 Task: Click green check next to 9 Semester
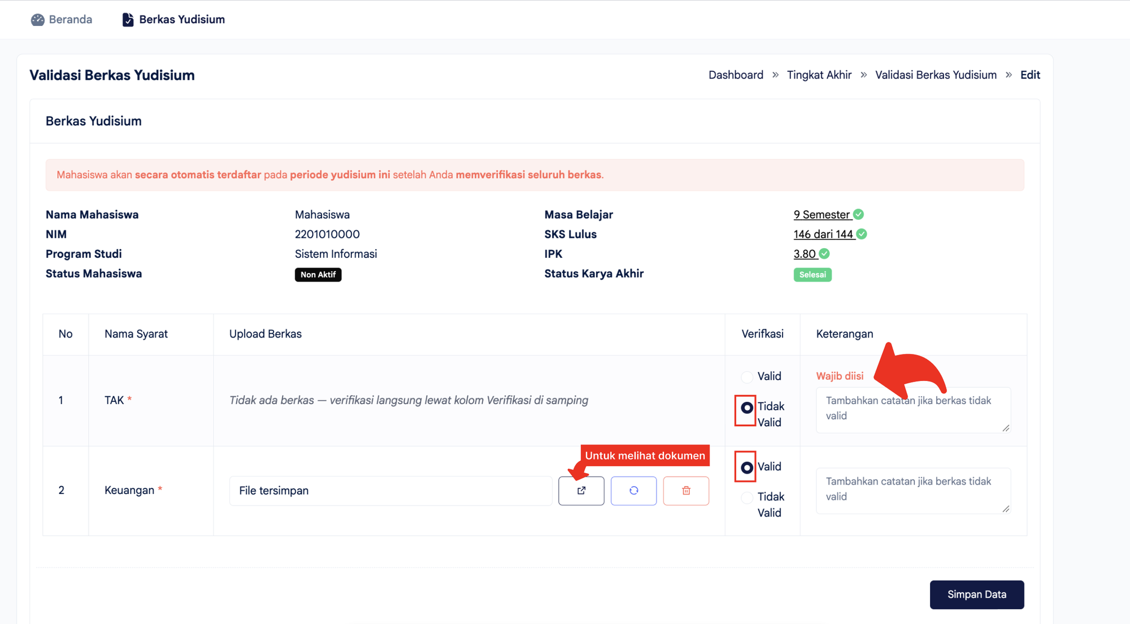pos(858,214)
